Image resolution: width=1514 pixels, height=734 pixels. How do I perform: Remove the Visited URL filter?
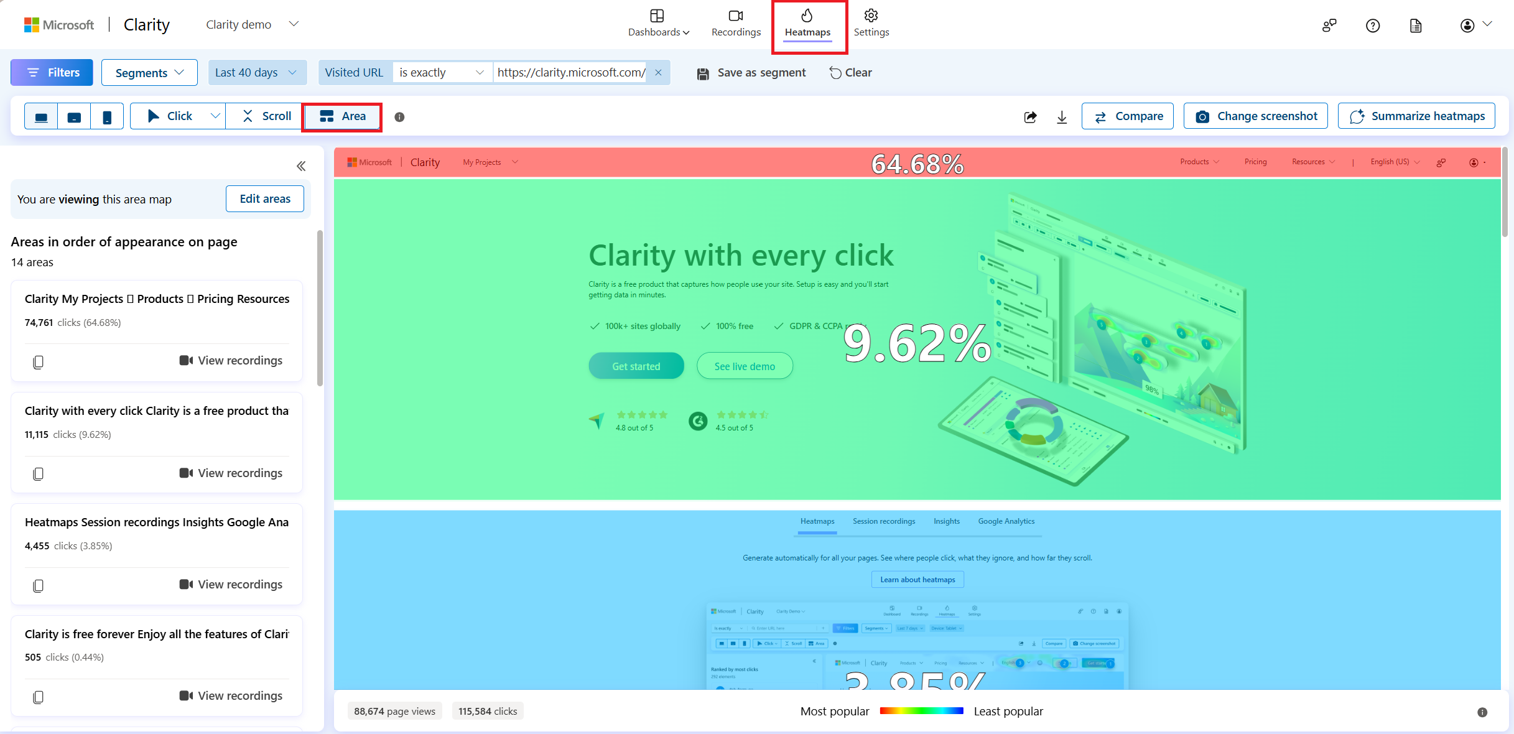click(658, 73)
